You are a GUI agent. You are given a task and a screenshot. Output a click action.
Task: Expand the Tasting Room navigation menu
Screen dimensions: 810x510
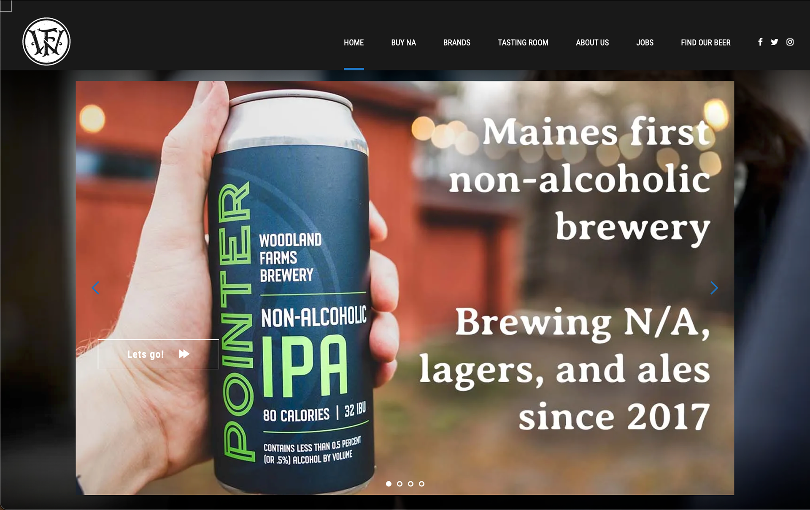click(523, 43)
